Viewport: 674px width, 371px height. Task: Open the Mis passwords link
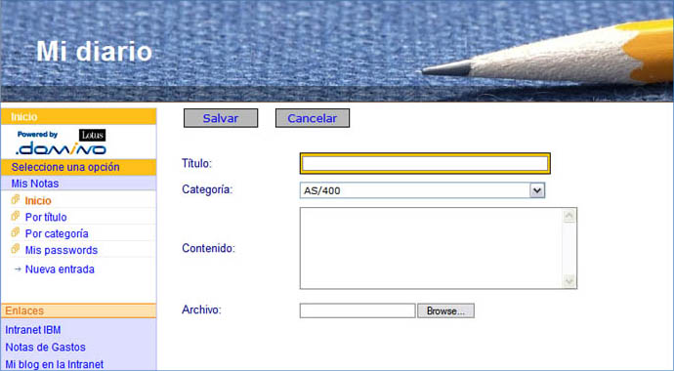61,250
